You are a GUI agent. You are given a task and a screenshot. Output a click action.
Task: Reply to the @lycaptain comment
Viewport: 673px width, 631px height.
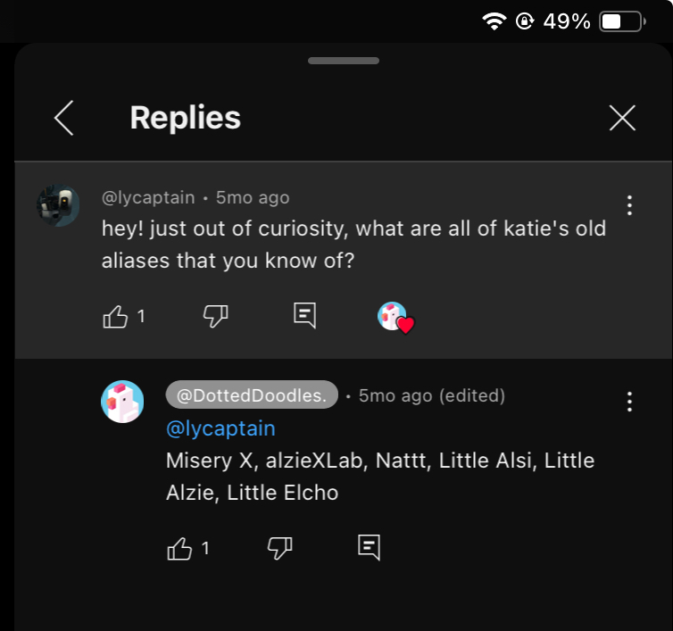(x=304, y=316)
